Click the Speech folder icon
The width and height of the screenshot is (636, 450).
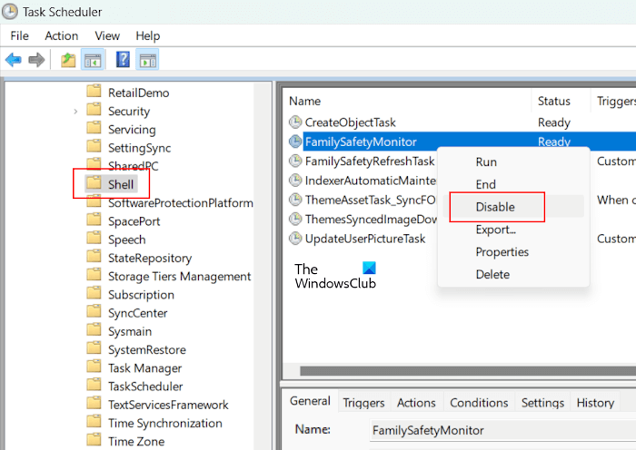tap(94, 239)
